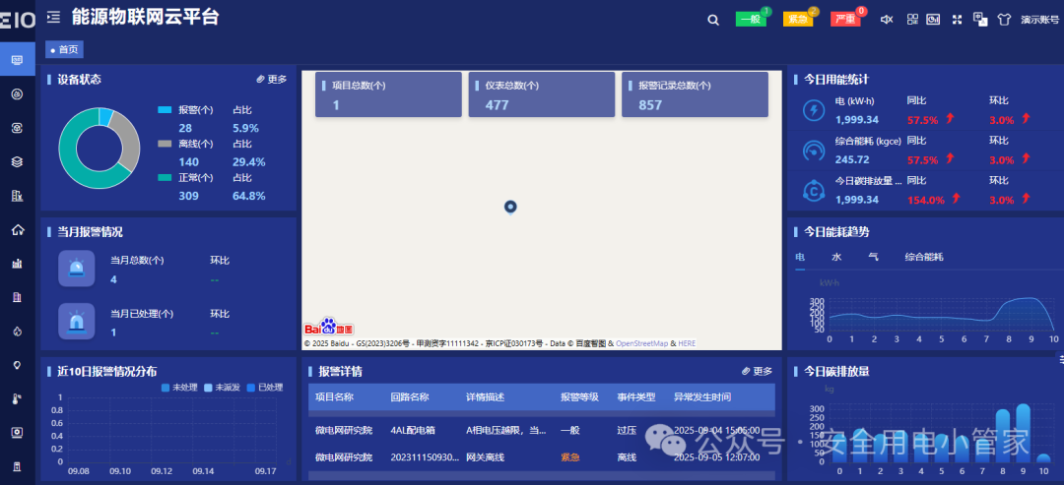Click the grey offline segment of donut chart
This screenshot has width=1064, height=485.
click(x=130, y=139)
